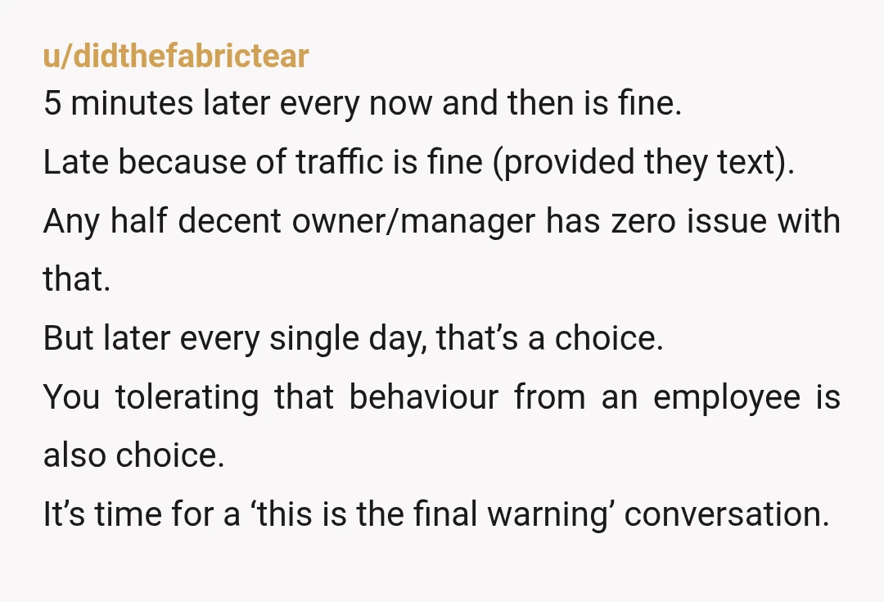This screenshot has width=884, height=602.
Task: Click the line 'Any half decent owner/manager'
Action: coord(442,220)
